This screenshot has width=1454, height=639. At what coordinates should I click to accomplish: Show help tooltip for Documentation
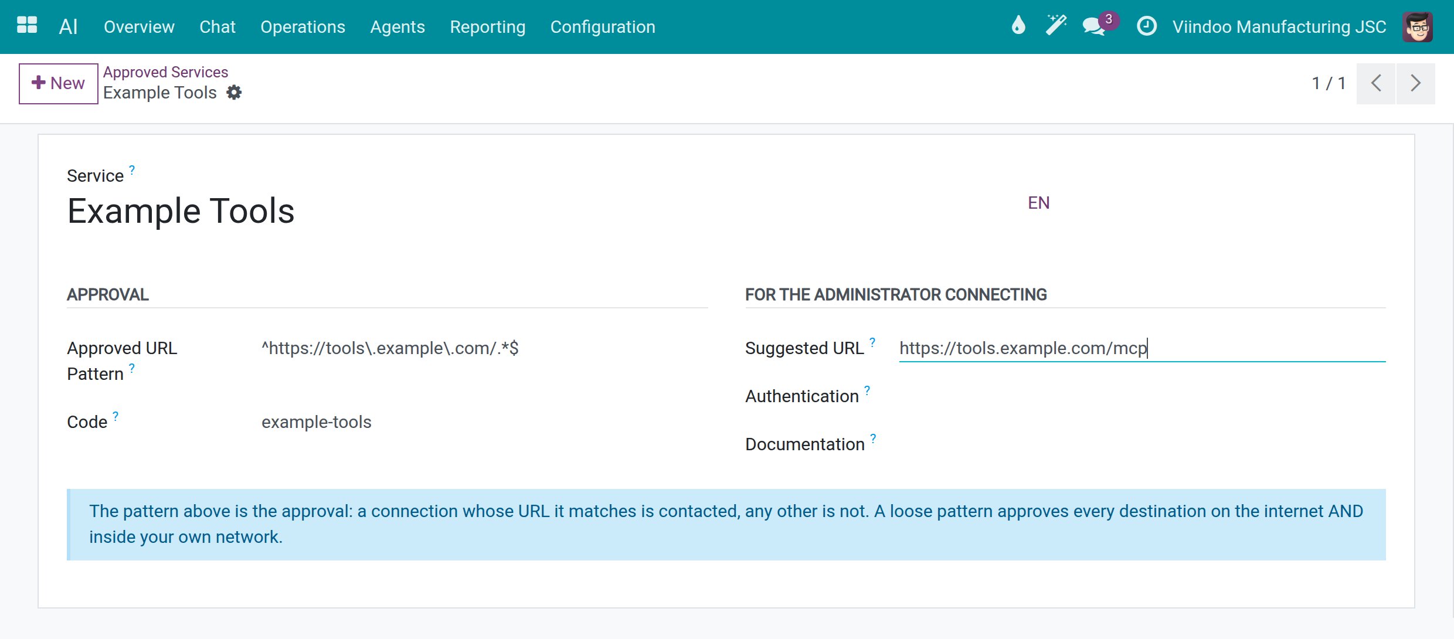pos(873,439)
